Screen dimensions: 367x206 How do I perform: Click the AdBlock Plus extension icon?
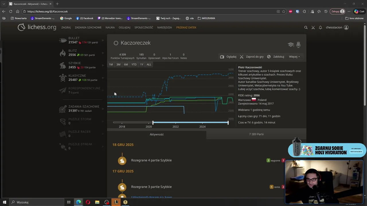290,11
